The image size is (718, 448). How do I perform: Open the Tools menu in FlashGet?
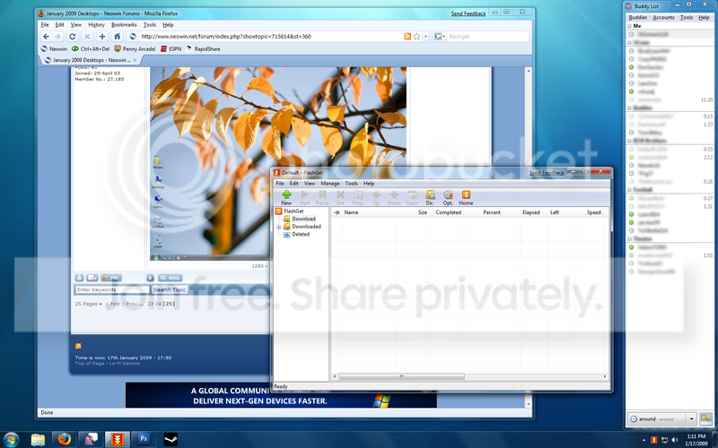tap(351, 184)
